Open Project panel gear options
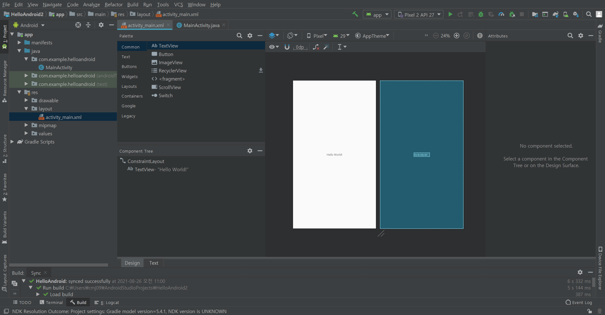 101,25
